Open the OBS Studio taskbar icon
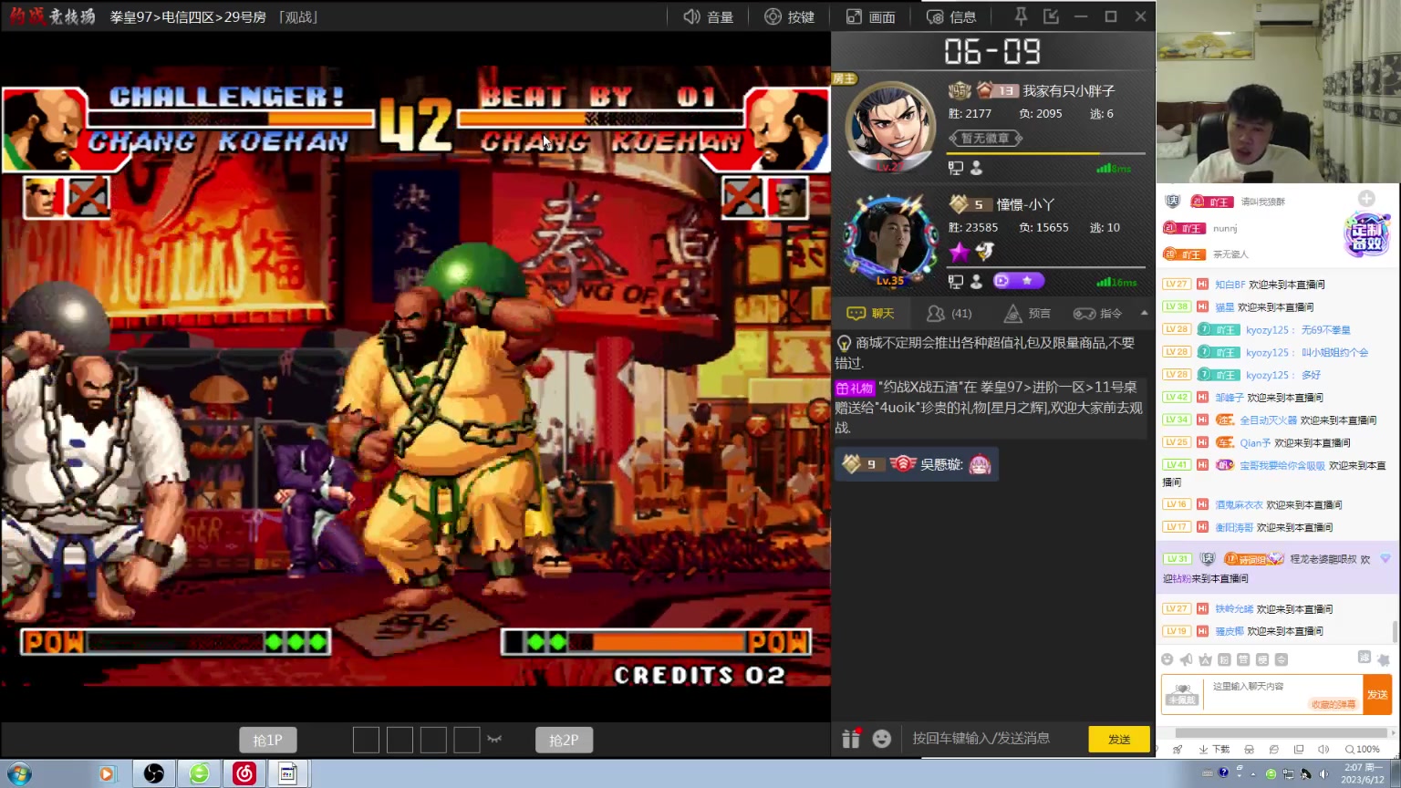 point(154,774)
